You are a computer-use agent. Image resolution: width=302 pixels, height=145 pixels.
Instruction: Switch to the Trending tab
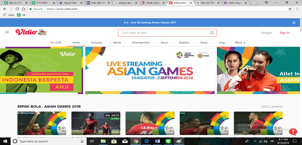(96, 43)
